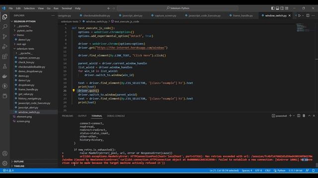Toggle secondary sidebar visibility

click(282, 8)
